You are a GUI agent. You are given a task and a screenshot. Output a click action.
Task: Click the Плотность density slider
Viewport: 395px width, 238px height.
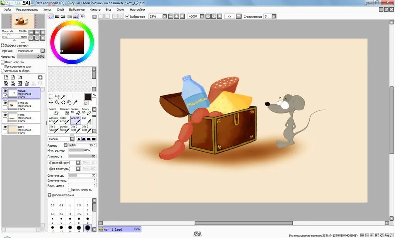82,156
